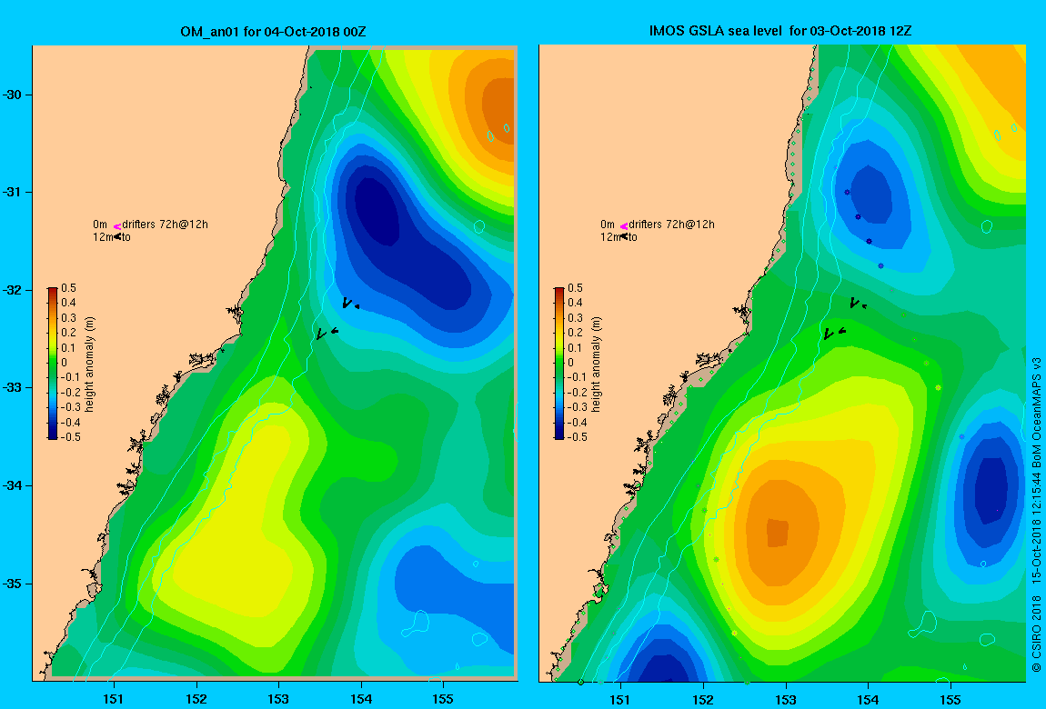
Task: Click "drifters 72h@12h" text in the IMOS GSLA map
Action: coord(672,225)
